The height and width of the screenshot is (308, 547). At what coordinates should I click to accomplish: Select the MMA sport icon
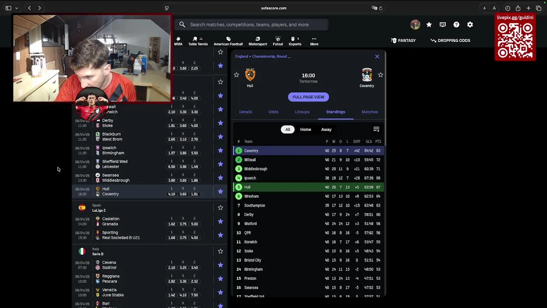pos(178,41)
